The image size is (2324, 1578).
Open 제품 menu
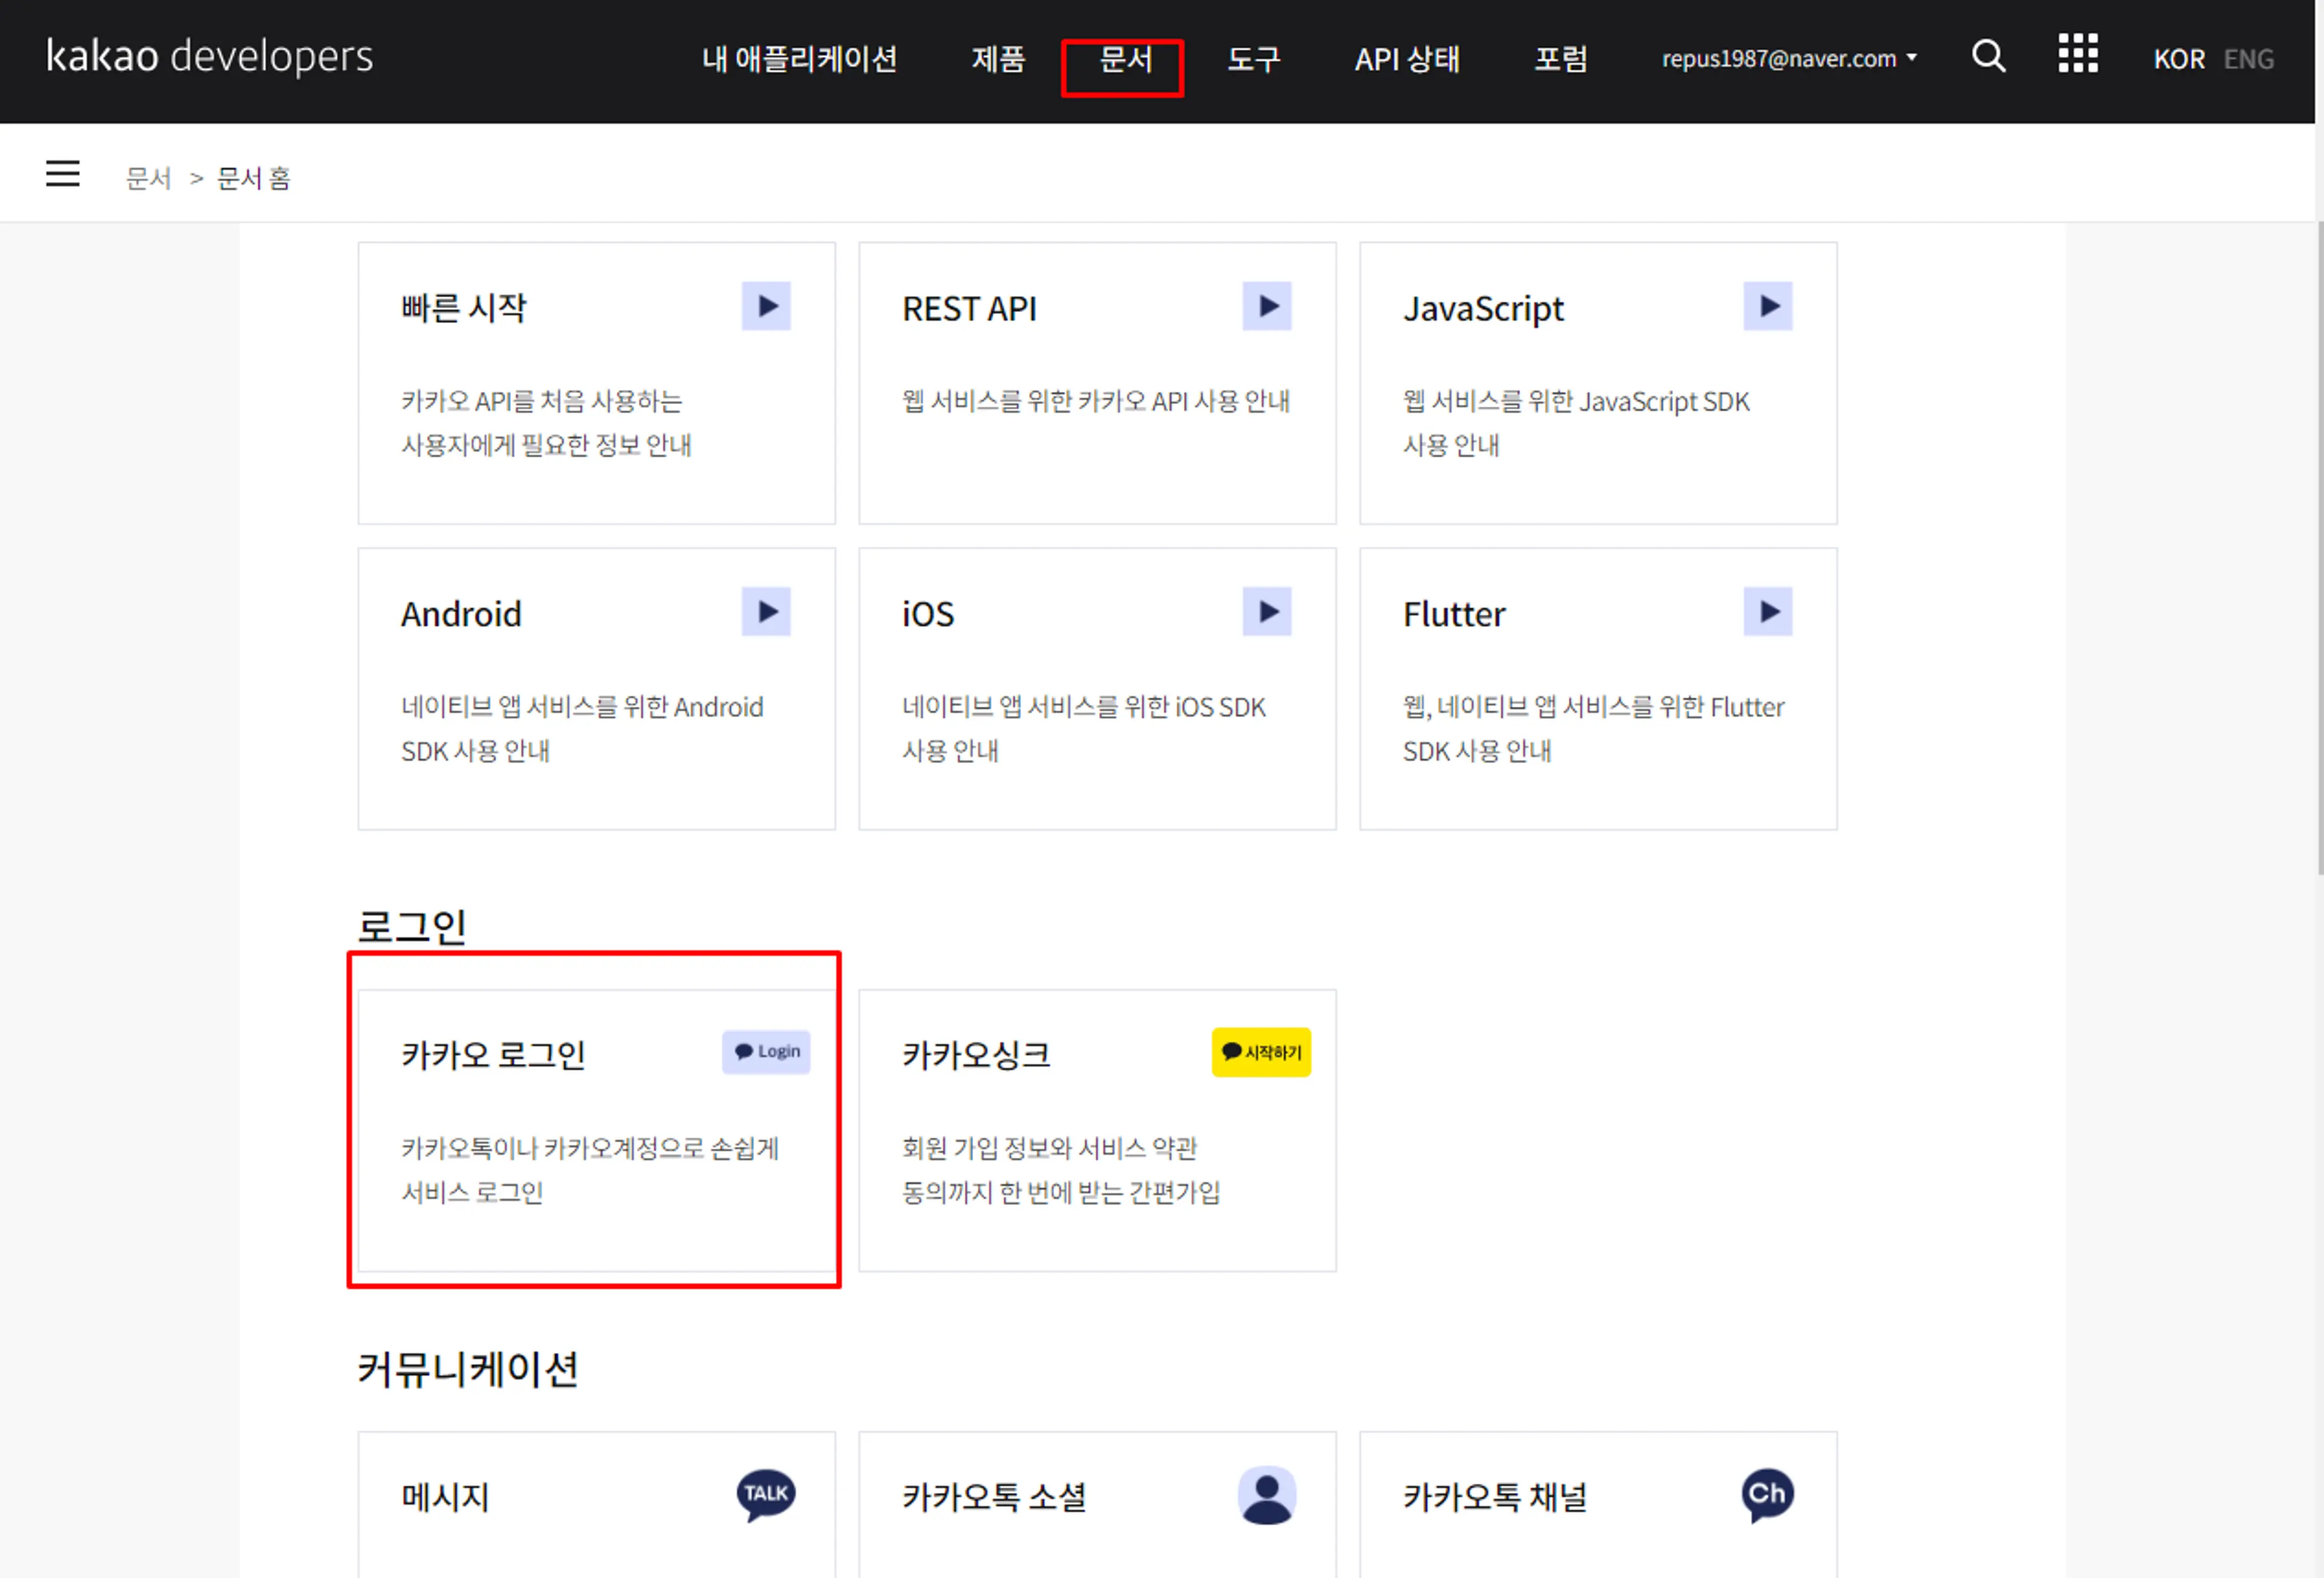coord(998,59)
